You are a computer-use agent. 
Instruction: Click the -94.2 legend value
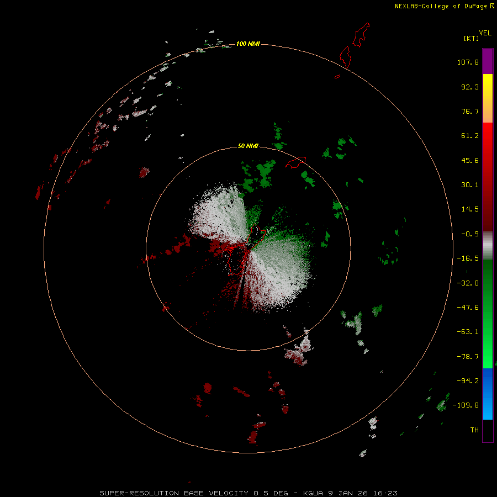pyautogui.click(x=468, y=381)
